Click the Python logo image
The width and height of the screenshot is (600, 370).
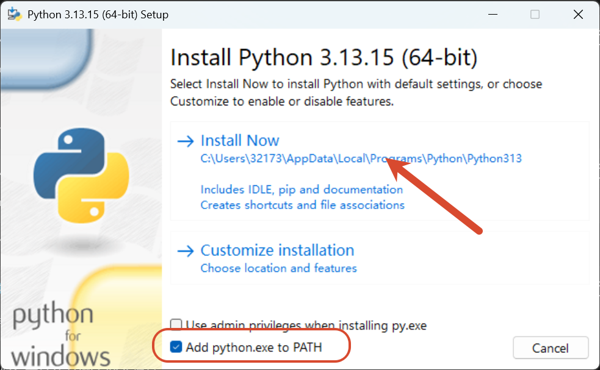81,176
